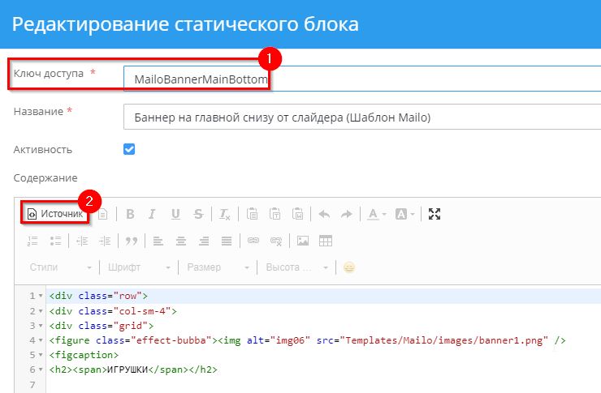Open the Шрифт font dropdown
The height and width of the screenshot is (393, 601).
tap(139, 267)
